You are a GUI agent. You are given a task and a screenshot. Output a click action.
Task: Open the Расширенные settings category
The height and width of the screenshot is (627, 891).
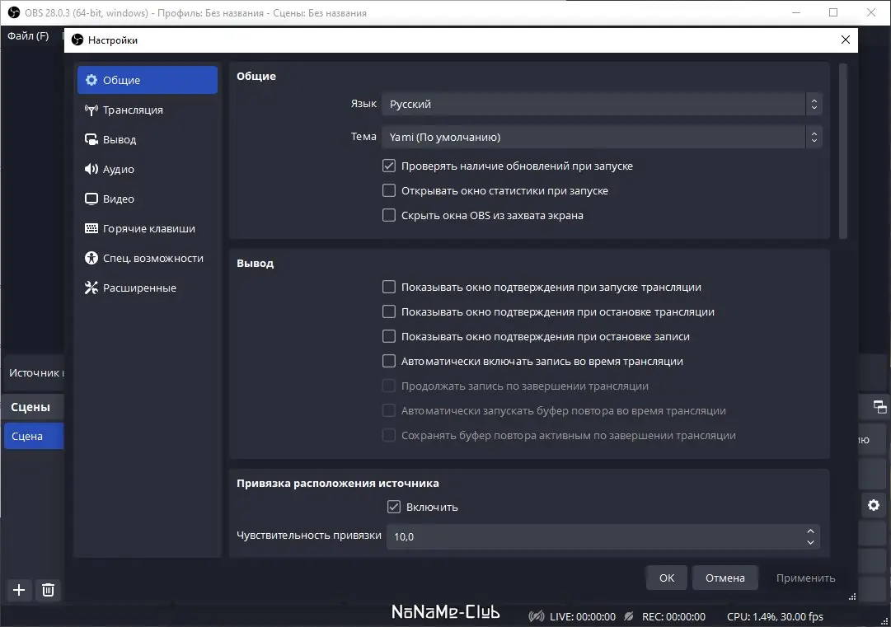[148, 288]
